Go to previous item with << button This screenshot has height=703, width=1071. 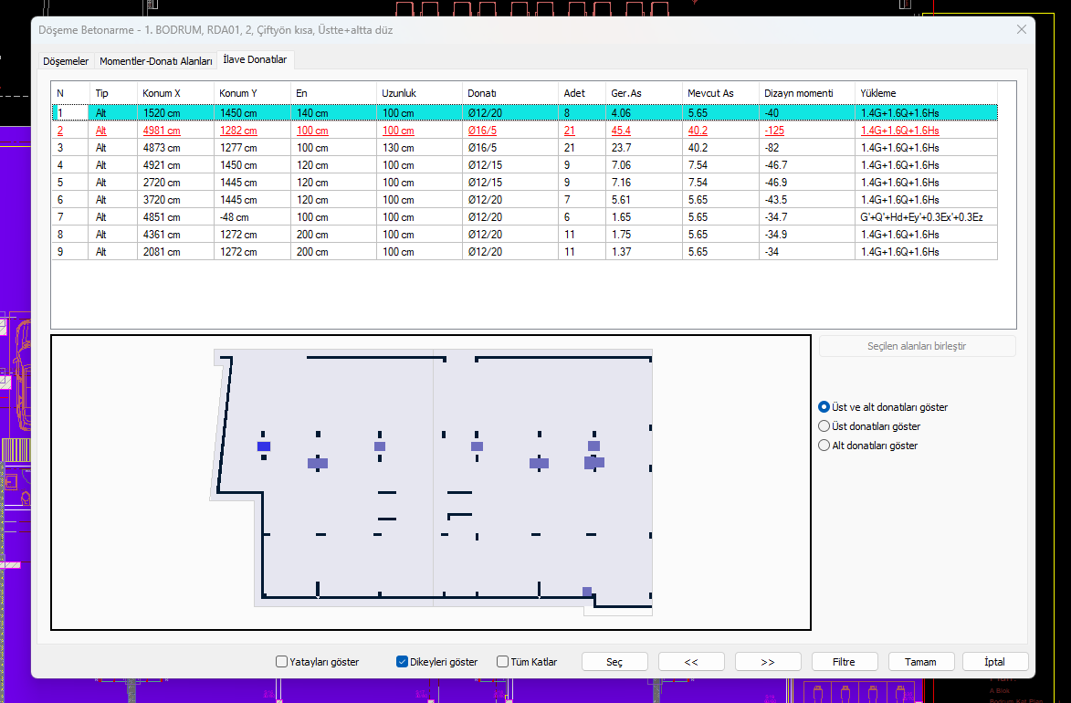tap(691, 662)
